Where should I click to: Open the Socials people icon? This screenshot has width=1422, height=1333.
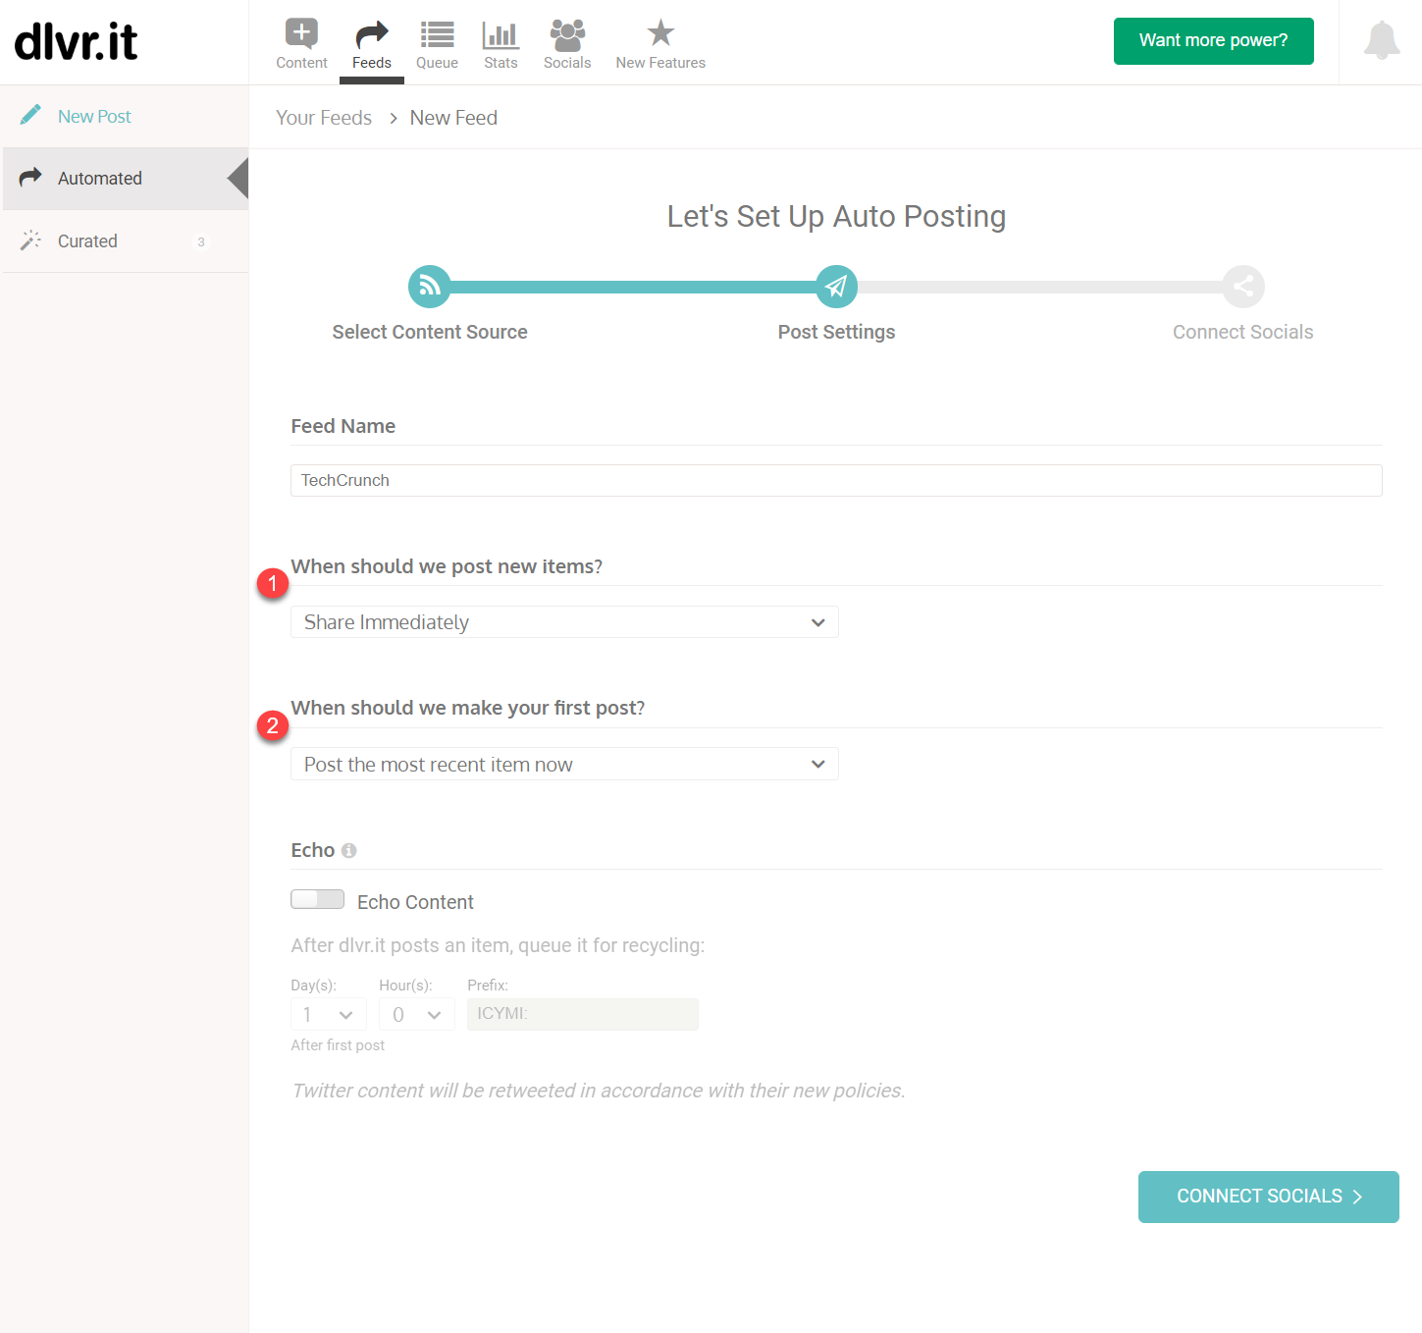pyautogui.click(x=567, y=34)
